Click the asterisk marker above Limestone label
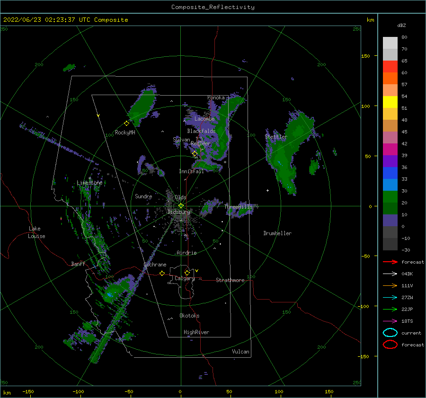The width and height of the screenshot is (426, 398). click(x=89, y=178)
